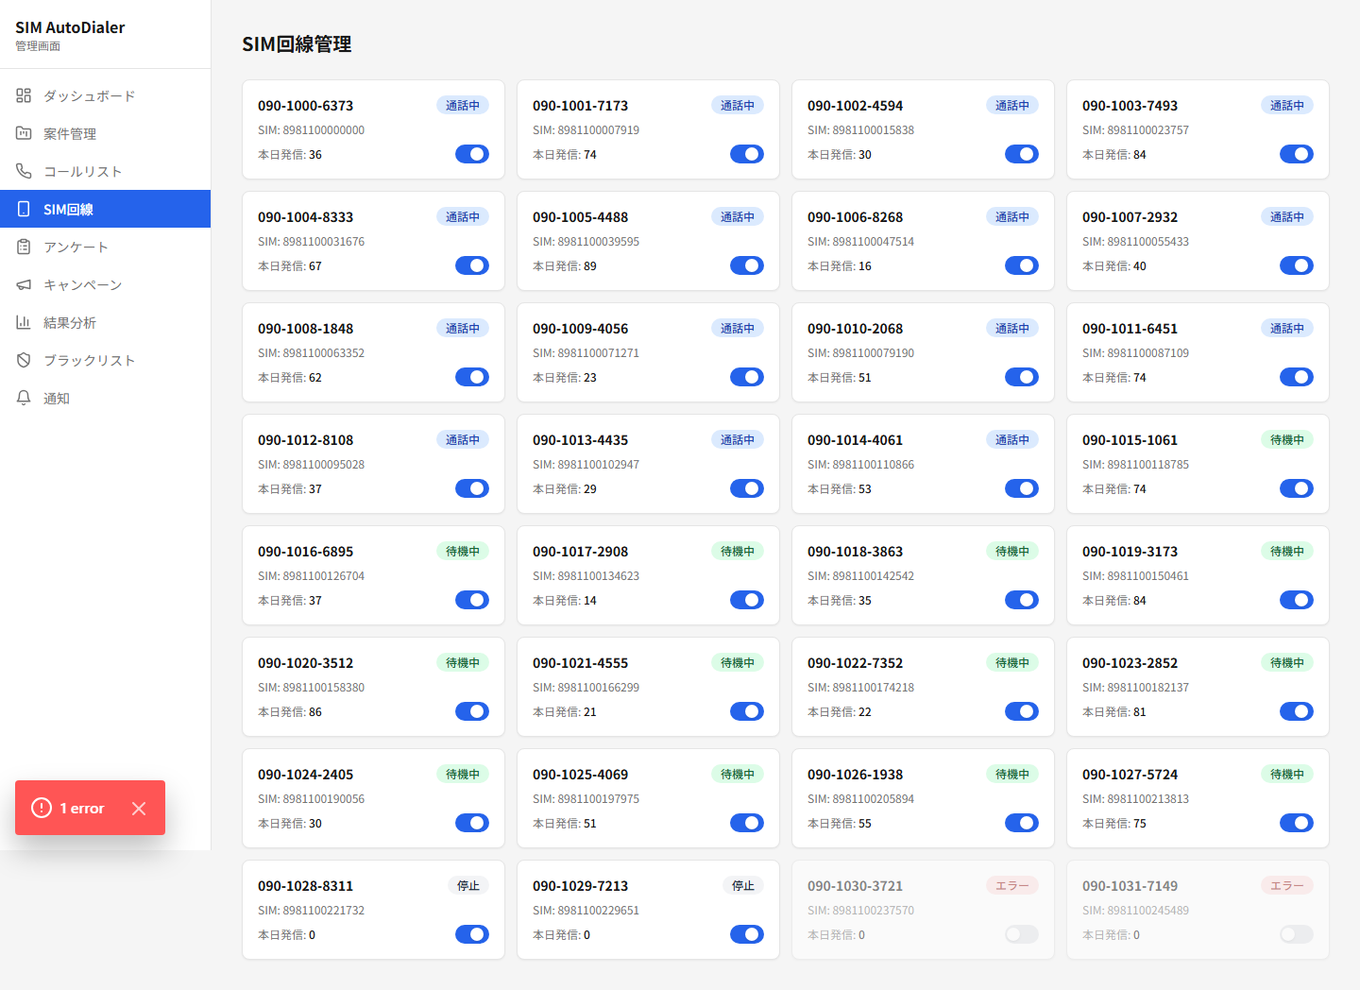Click 待機中 badge on 090-1016-6895
The width and height of the screenshot is (1360, 990).
click(463, 552)
